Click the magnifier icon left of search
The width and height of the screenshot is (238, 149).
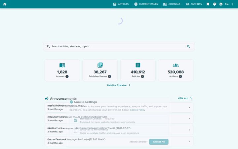click(48, 46)
